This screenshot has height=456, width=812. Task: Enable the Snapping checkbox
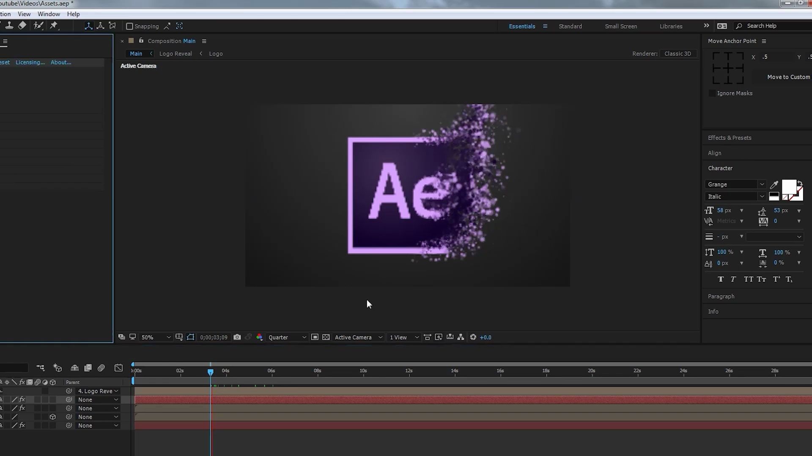pyautogui.click(x=130, y=26)
